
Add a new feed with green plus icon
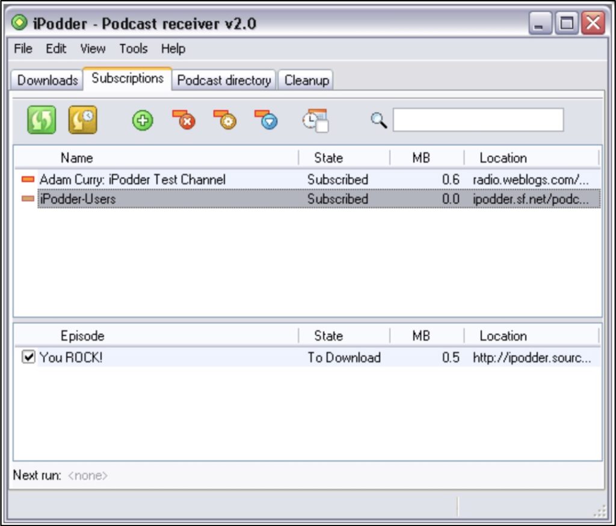click(x=143, y=120)
